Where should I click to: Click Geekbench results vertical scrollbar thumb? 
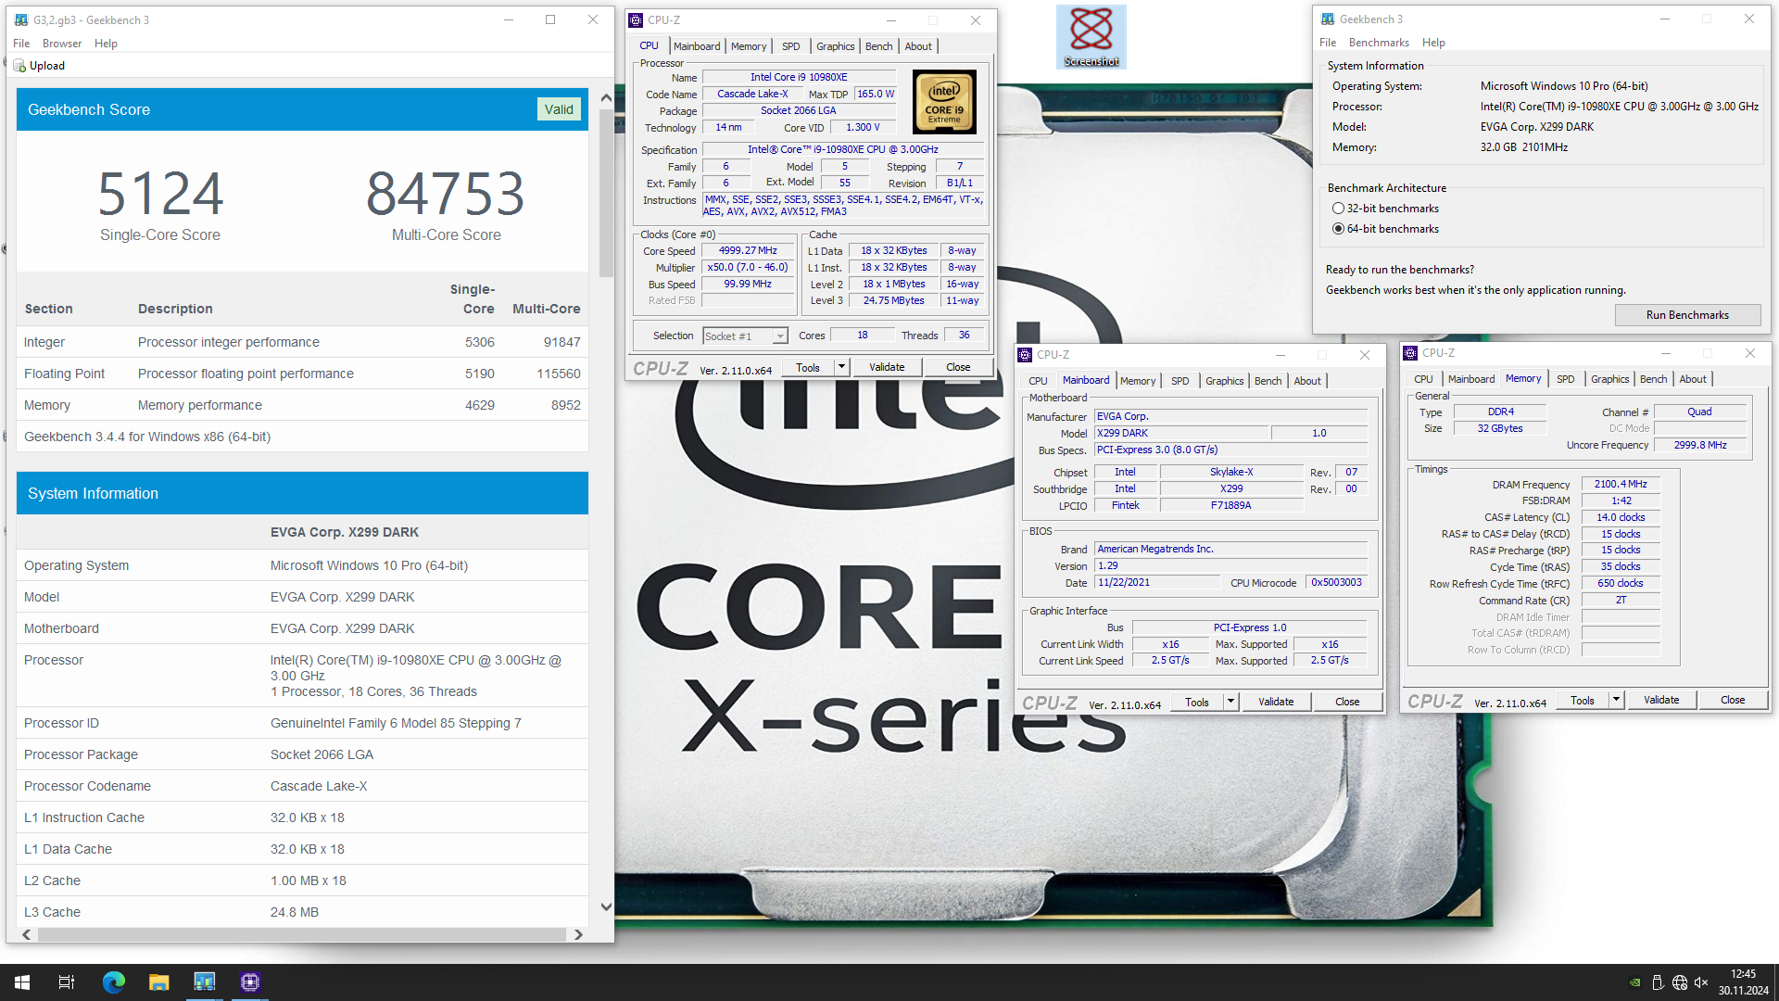point(606,193)
